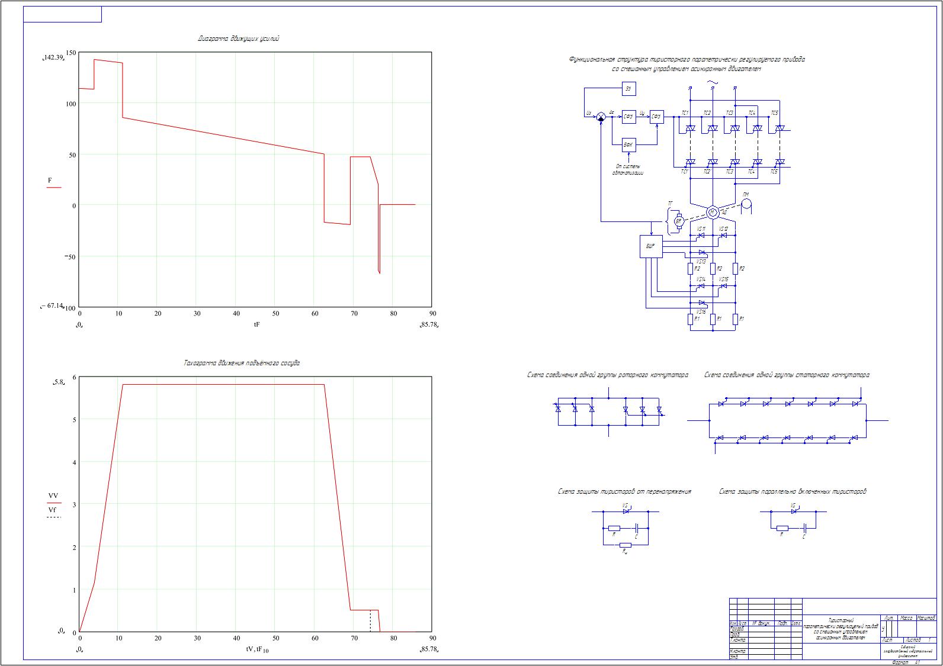Select the −67.14 minimum value marker
The height and width of the screenshot is (666, 943).
coord(52,305)
